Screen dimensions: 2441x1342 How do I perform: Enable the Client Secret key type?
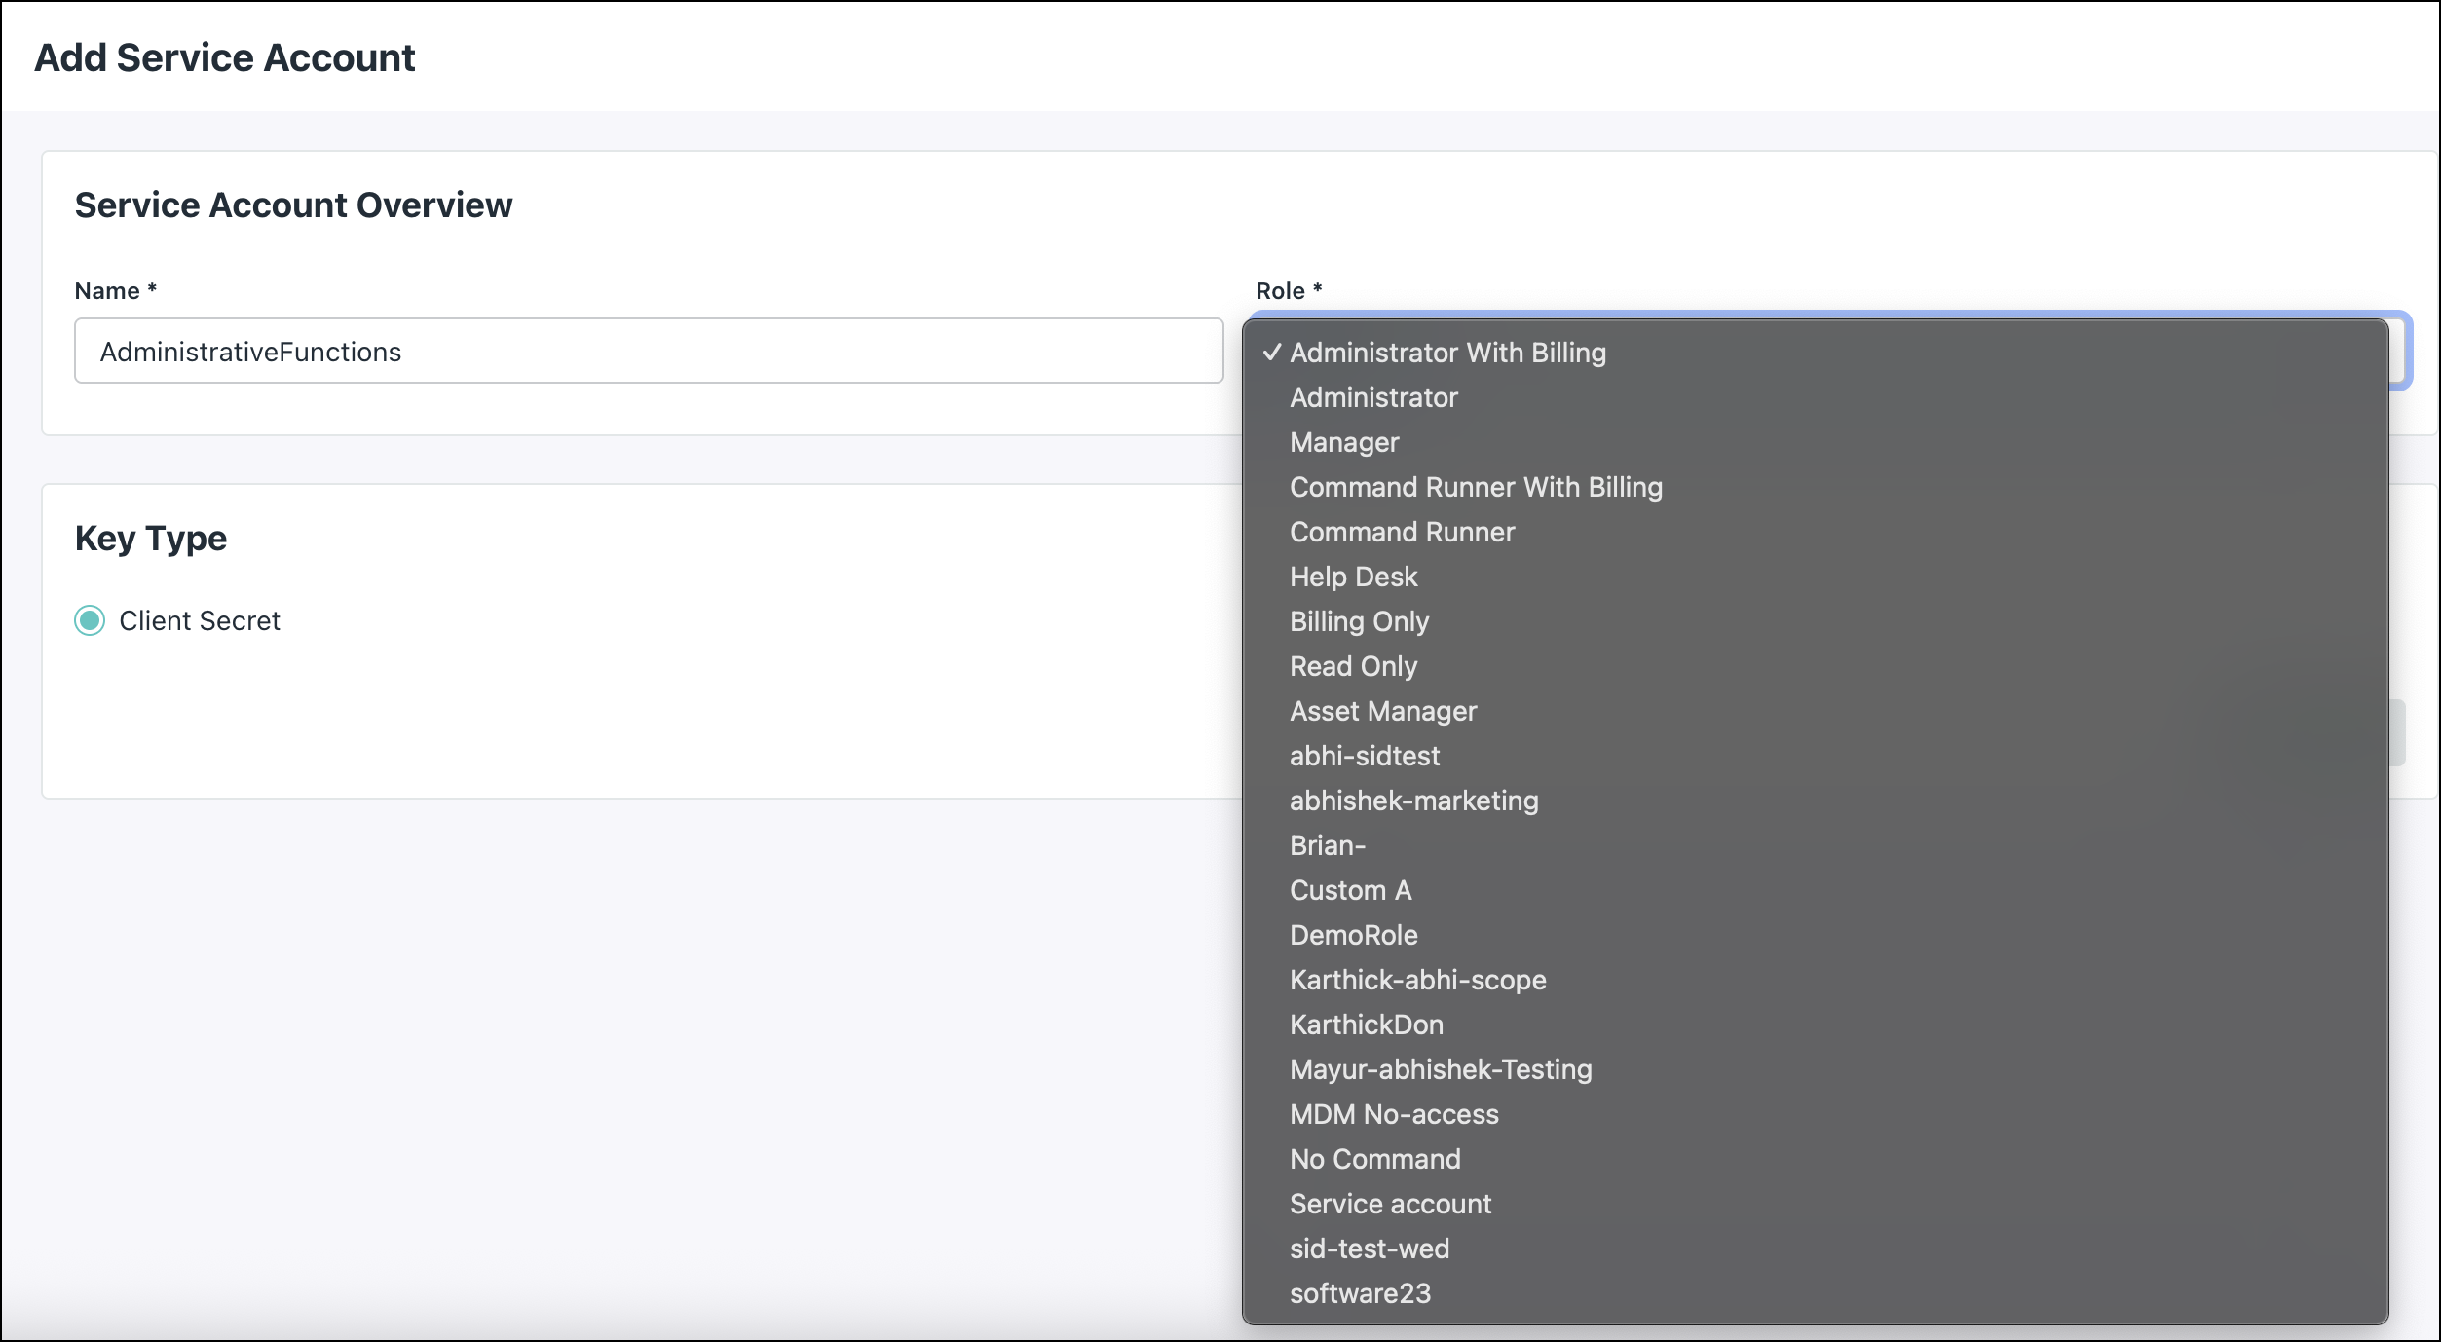click(x=90, y=620)
